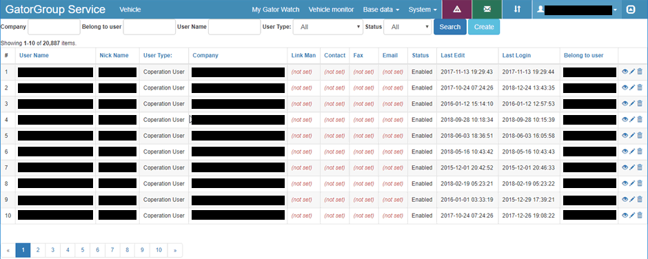Open the User Type dropdown filter
The width and height of the screenshot is (648, 259).
point(328,27)
